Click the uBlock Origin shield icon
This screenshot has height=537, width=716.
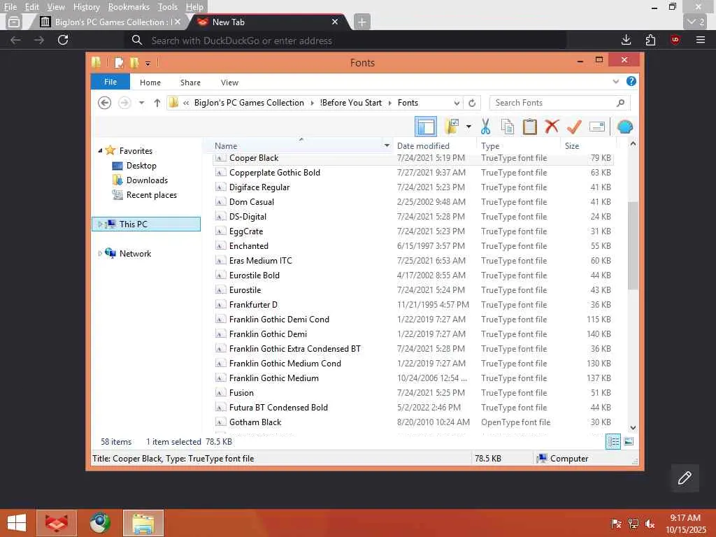pos(675,40)
